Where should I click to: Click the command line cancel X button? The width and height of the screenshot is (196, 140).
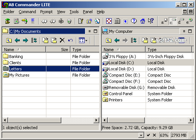[x=154, y=135]
